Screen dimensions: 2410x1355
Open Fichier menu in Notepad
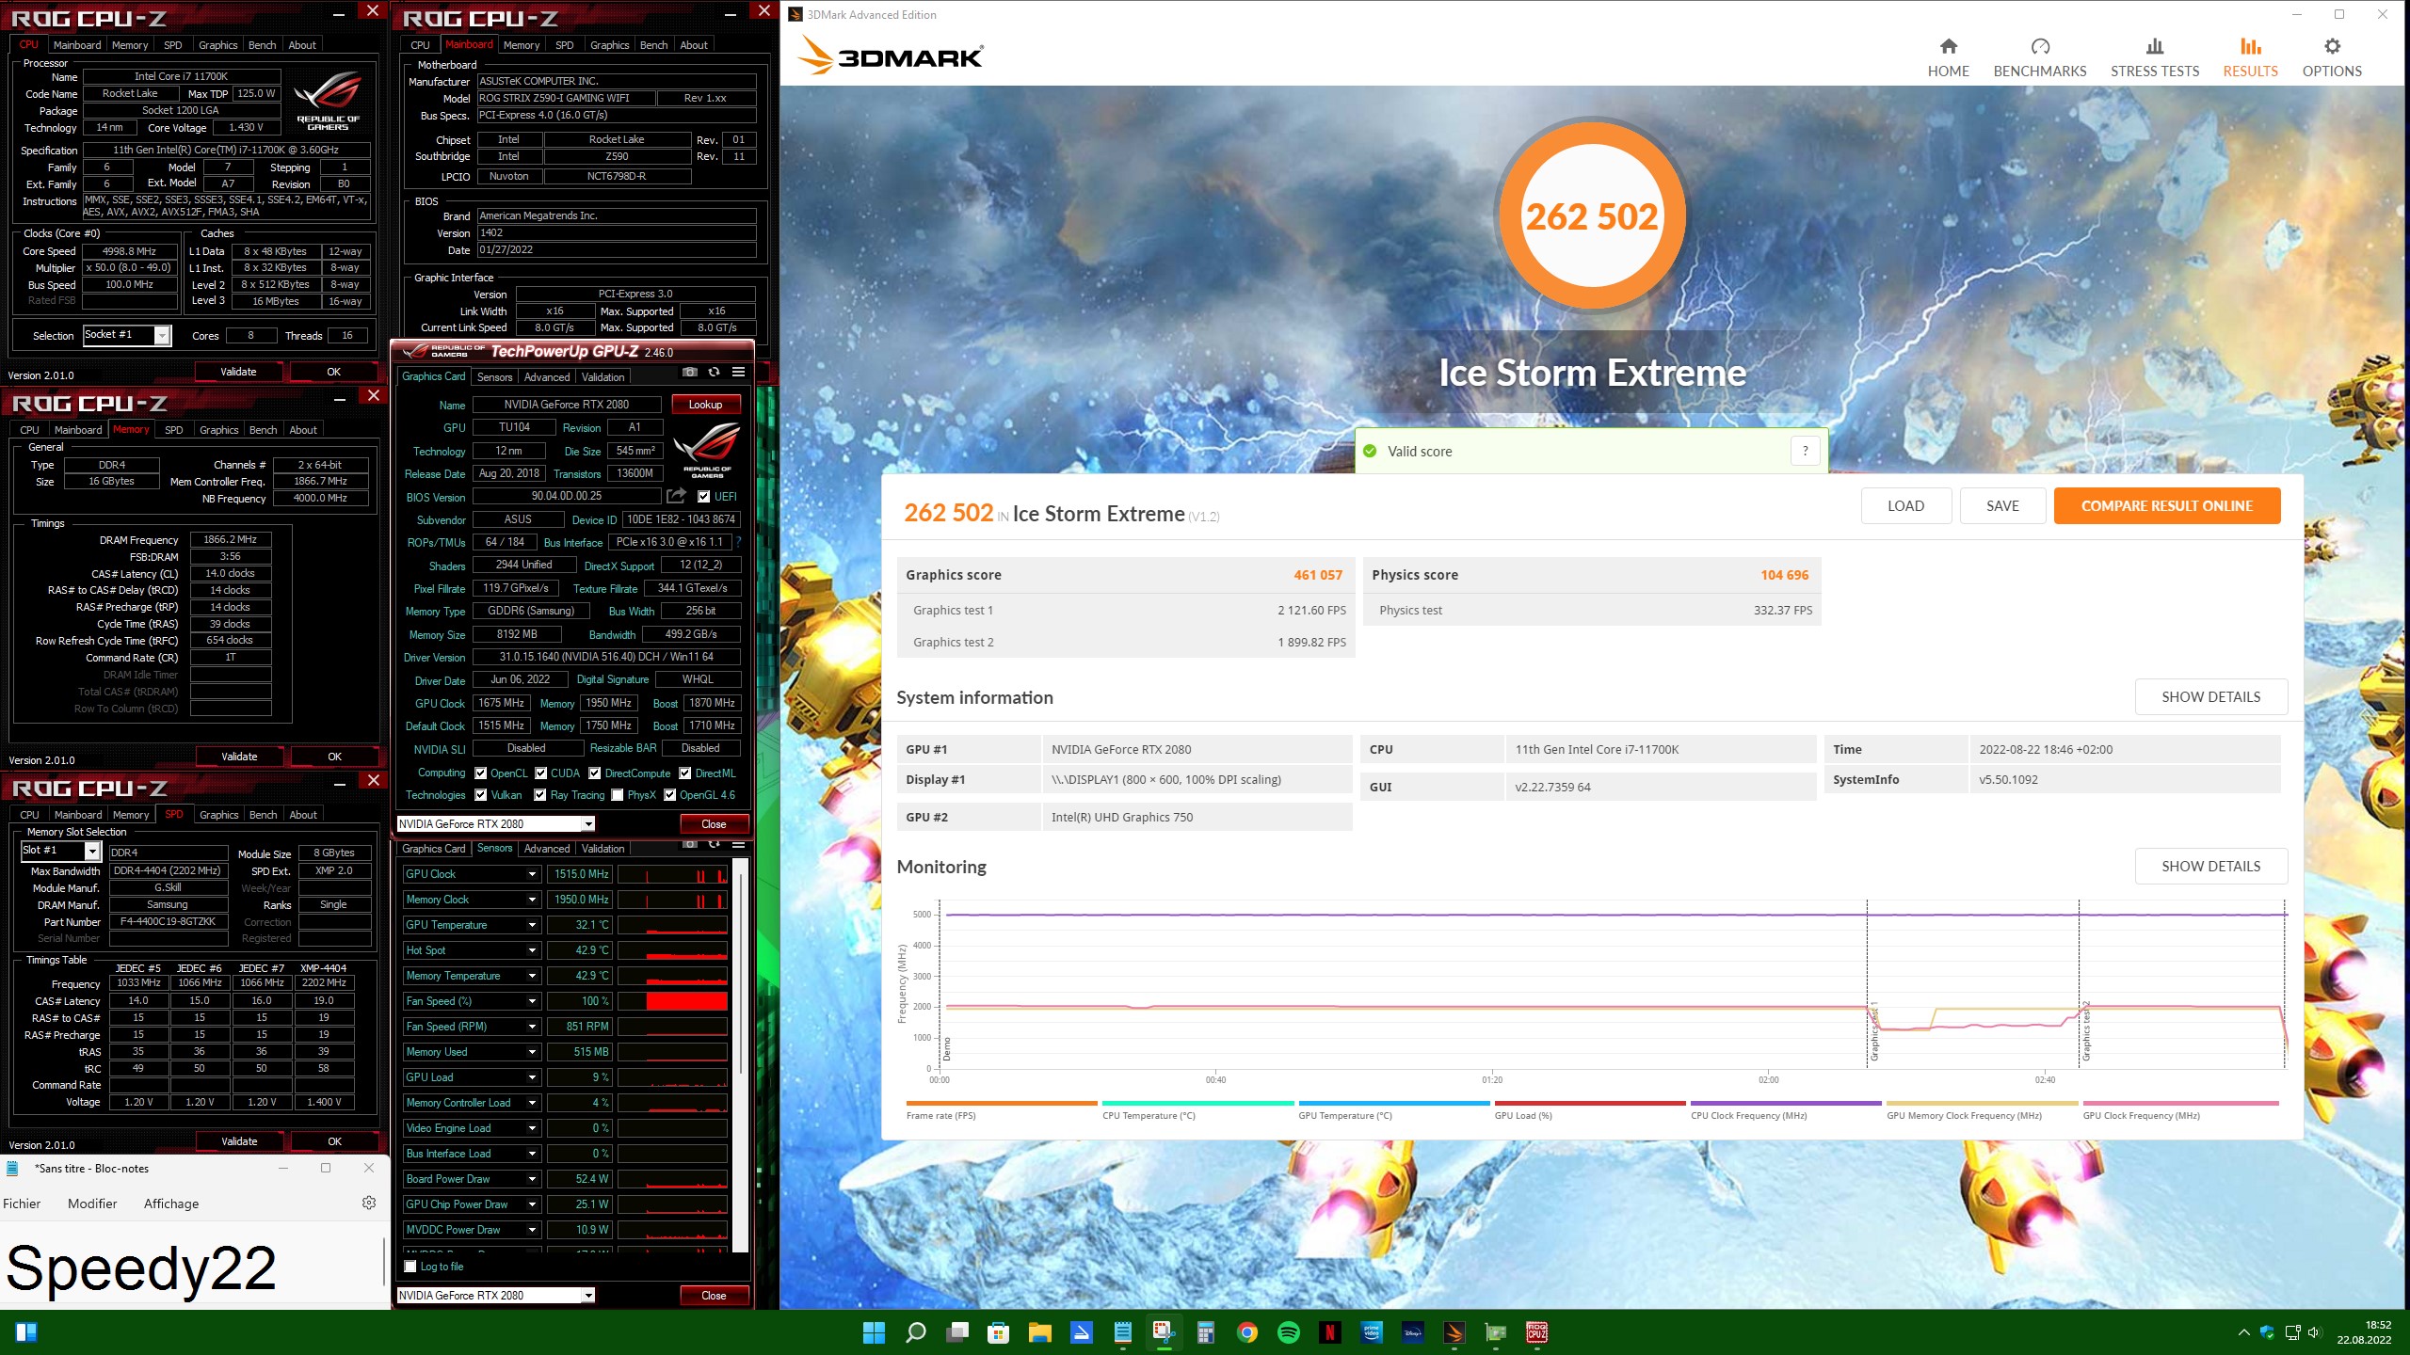click(22, 1204)
